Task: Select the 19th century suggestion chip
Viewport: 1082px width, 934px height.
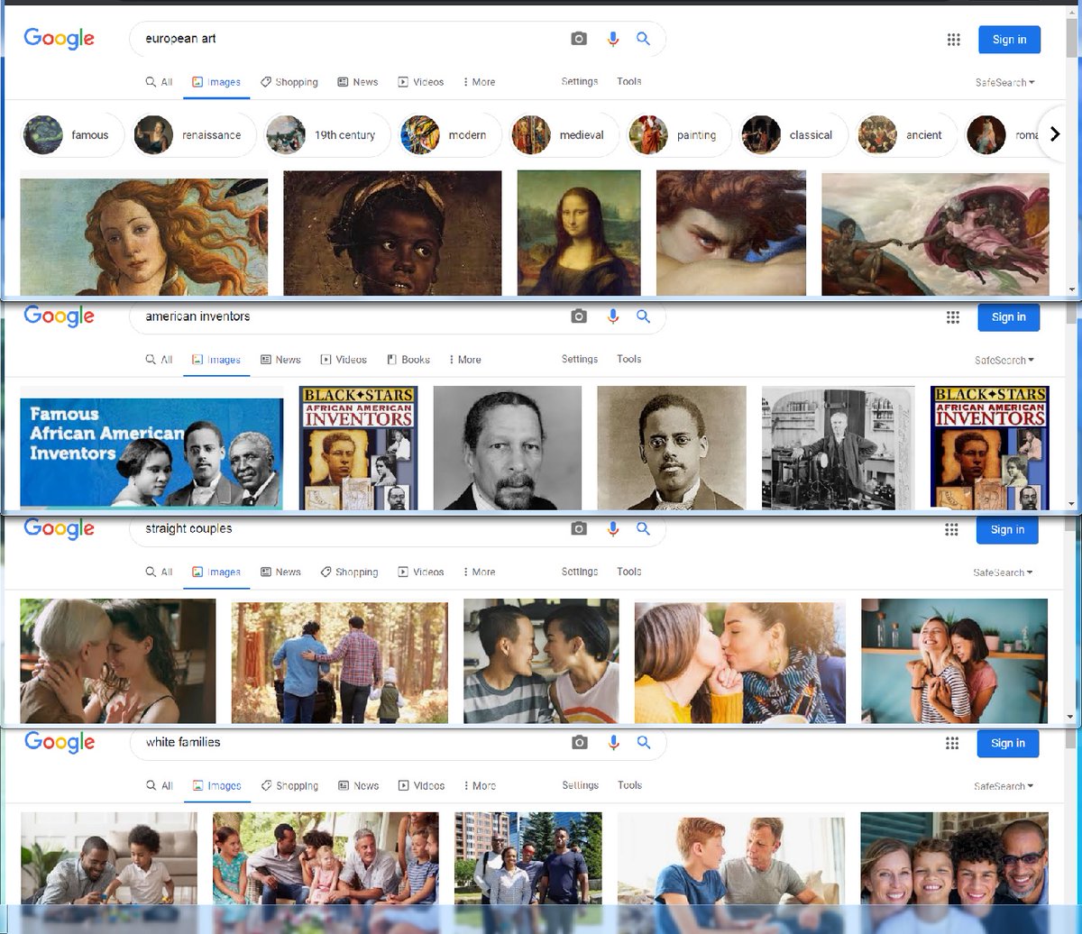Action: [x=326, y=135]
